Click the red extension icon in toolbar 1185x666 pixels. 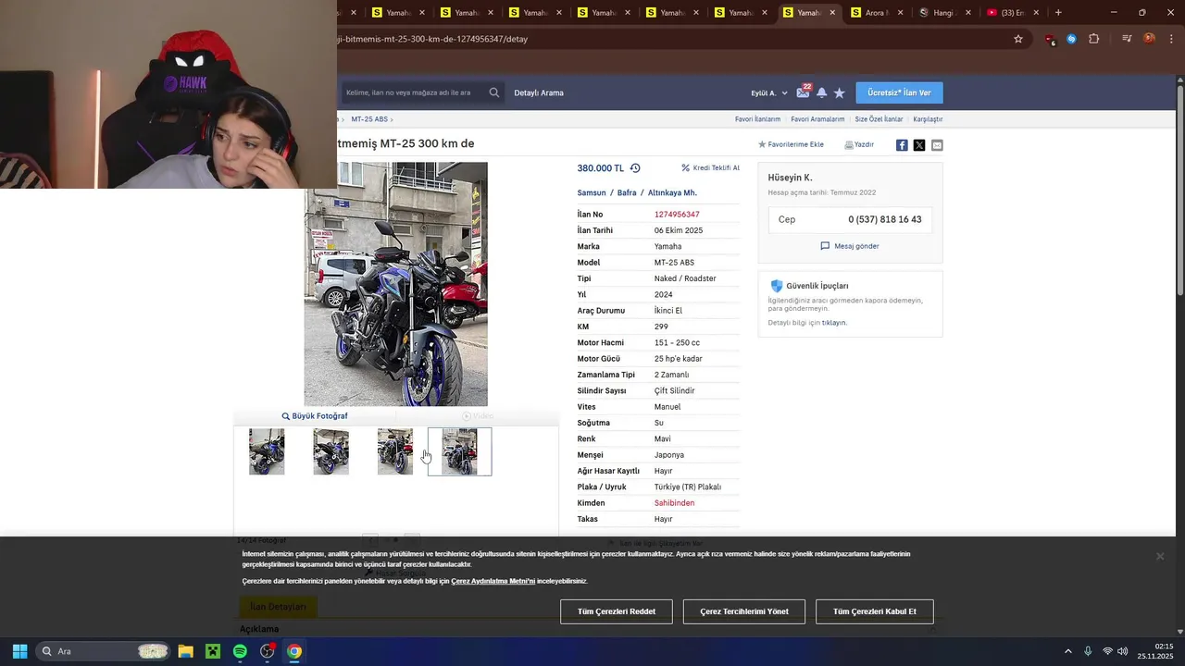coord(1050,39)
